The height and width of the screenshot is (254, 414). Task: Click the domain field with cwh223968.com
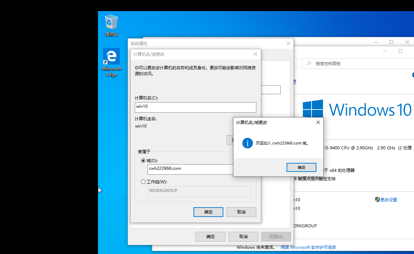(x=190, y=169)
